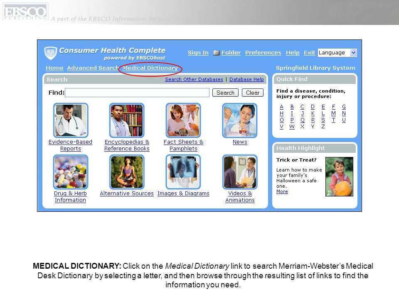Open Evidence-Based Reports link

[x=71, y=145]
